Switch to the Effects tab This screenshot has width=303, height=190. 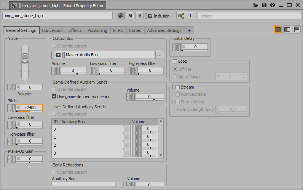[x=75, y=30]
